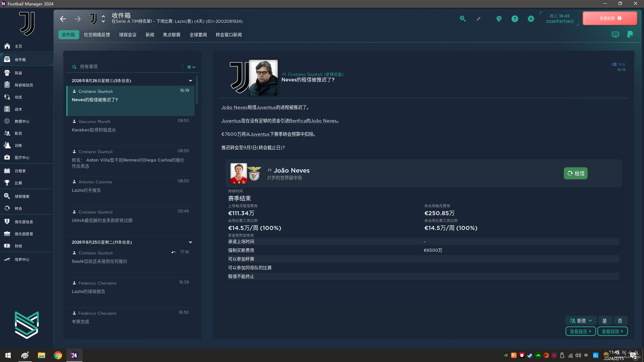Screen dimensions: 644x362
Task: Open Ulrich最低解约金条款即将过期 message
Action: 130,221
